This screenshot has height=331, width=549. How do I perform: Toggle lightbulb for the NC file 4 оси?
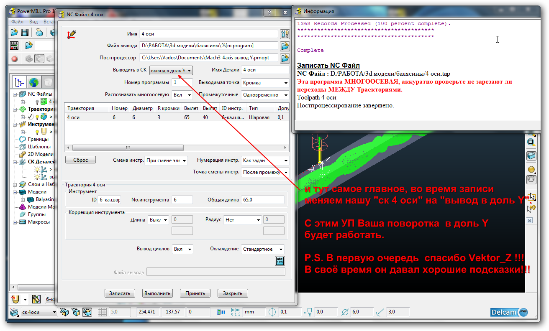tap(37, 102)
